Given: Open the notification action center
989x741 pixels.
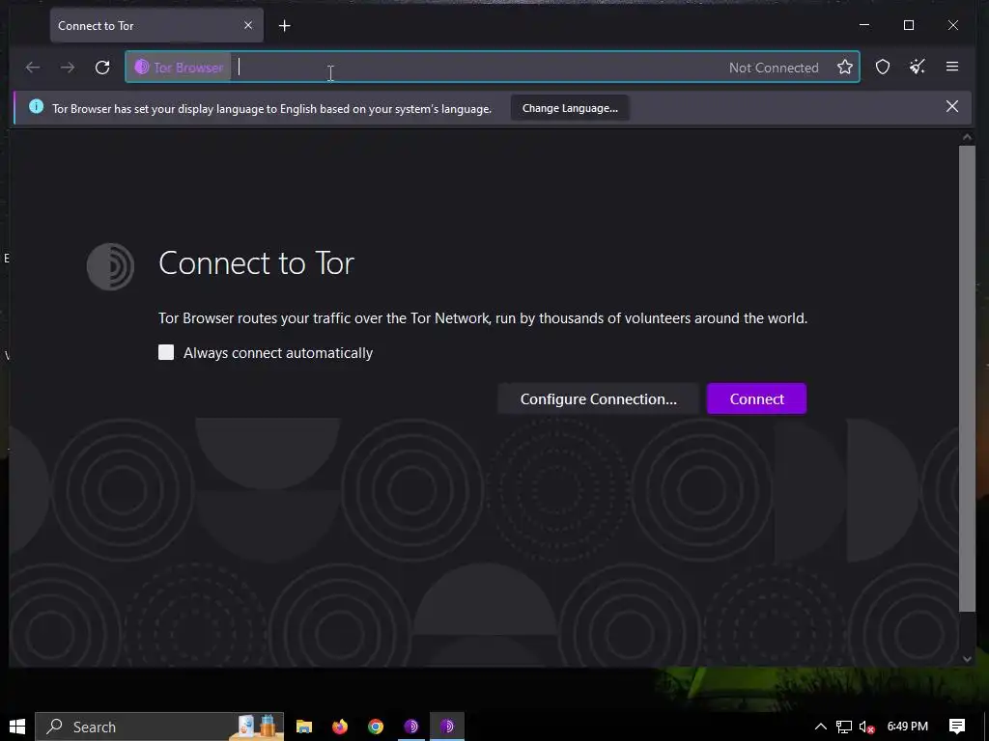Looking at the screenshot, I should [x=957, y=727].
